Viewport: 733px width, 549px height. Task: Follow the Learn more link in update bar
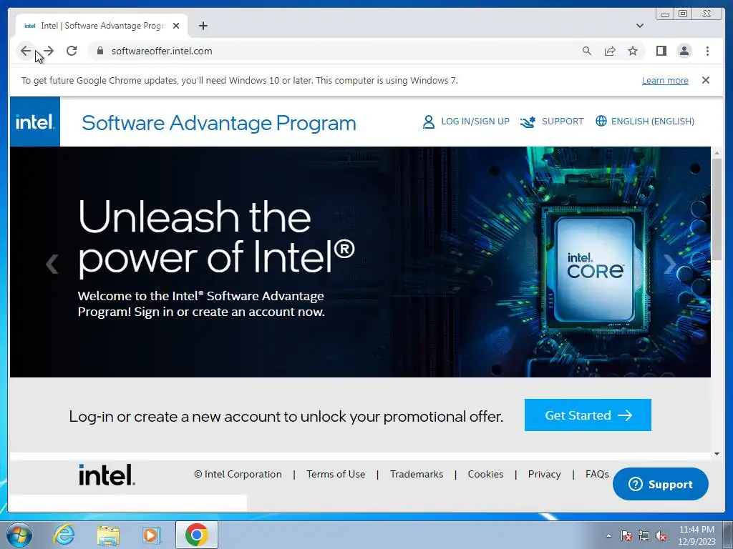click(665, 80)
